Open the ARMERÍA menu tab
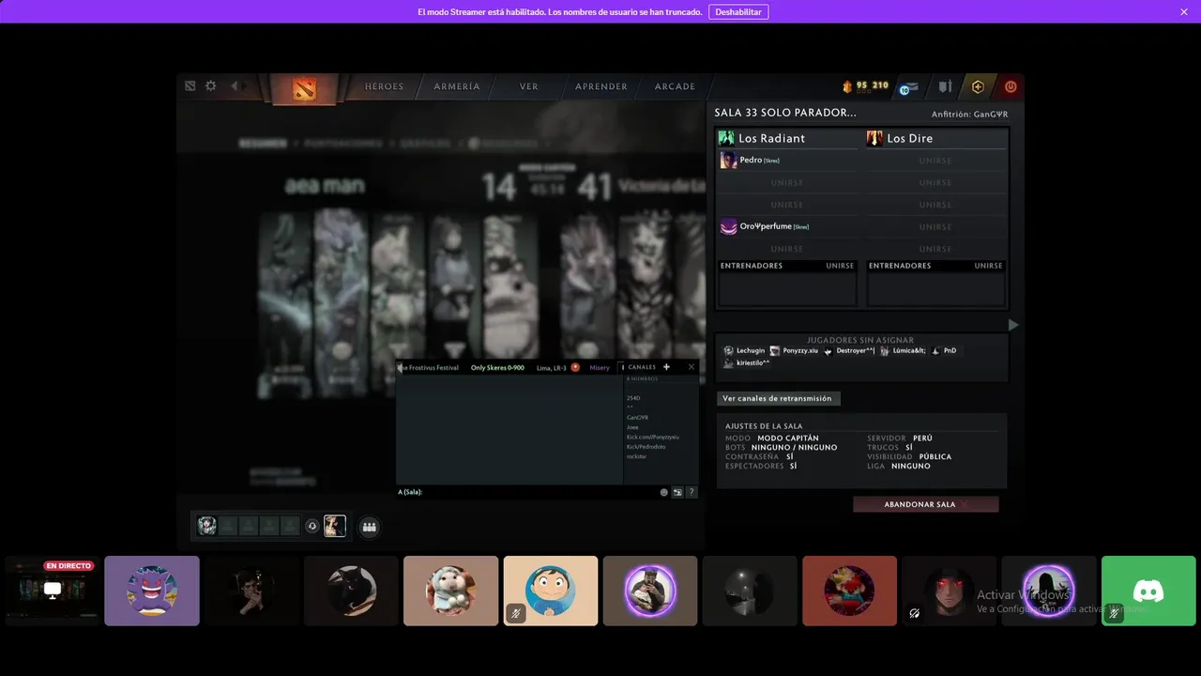1201x676 pixels. [457, 86]
